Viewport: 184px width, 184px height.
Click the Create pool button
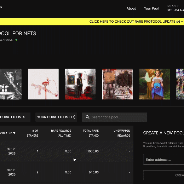tap(164, 175)
